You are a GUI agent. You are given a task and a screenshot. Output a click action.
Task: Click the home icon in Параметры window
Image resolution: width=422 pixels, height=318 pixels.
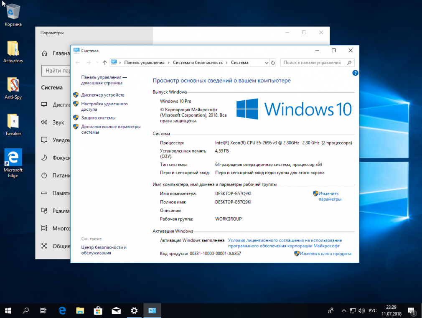tap(44, 53)
